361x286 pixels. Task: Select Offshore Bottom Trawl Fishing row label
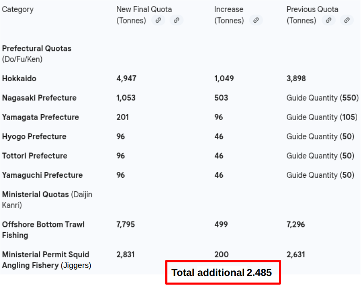[x=43, y=230]
